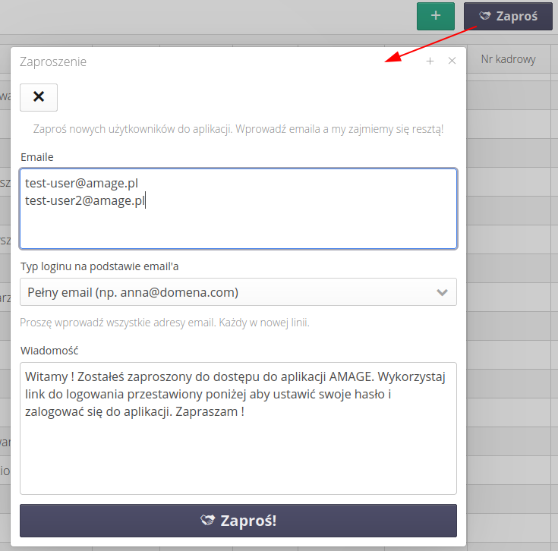Maximize the Zaproszenie dialog with plus icon
The height and width of the screenshot is (551, 558).
click(430, 61)
